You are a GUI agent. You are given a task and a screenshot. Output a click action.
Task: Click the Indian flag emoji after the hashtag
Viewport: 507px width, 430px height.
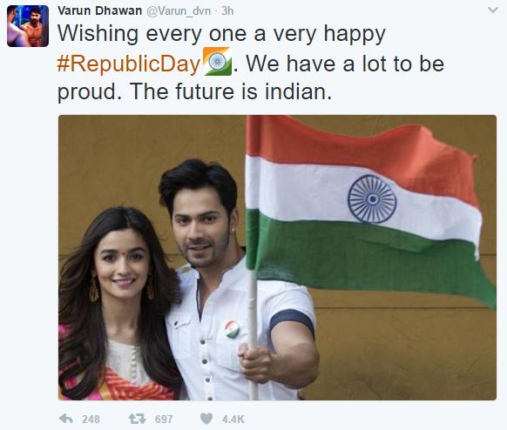(x=217, y=62)
